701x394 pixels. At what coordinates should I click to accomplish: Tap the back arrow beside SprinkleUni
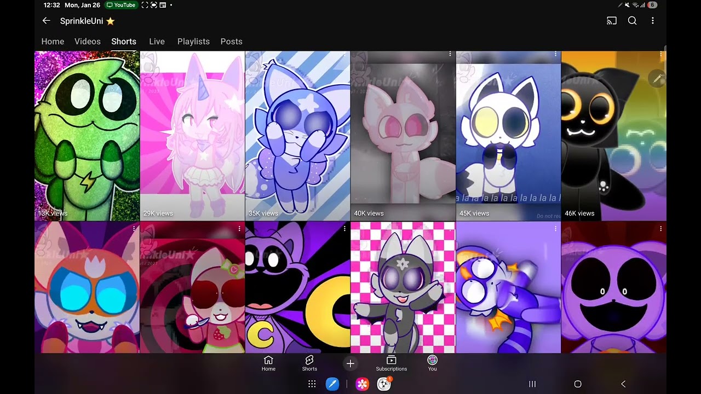click(x=47, y=21)
